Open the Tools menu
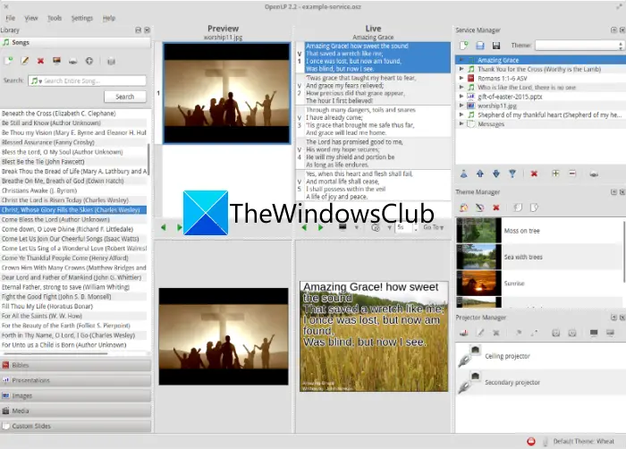The width and height of the screenshot is (626, 449). coord(55,18)
